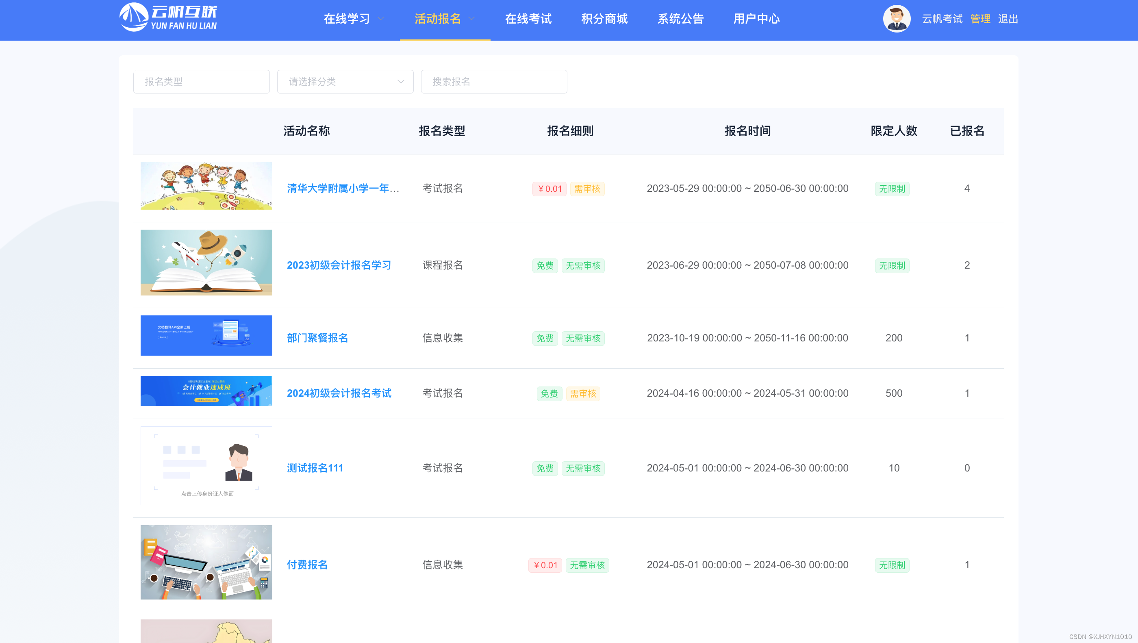Click the 付费报名 desk workspace thumbnail
Viewport: 1138px width, 643px height.
(206, 562)
